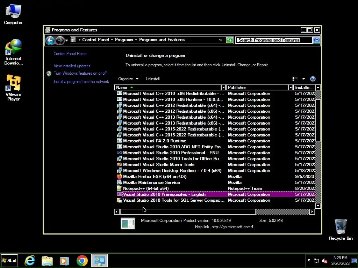Click the Control Panel taskbar button

tap(100, 260)
